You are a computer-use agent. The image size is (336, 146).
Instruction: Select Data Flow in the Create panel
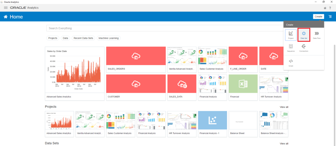pyautogui.click(x=317, y=35)
